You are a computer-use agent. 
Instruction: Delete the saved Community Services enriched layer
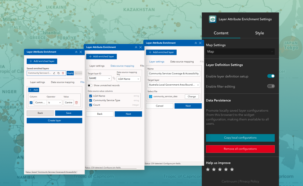tap(63, 73)
